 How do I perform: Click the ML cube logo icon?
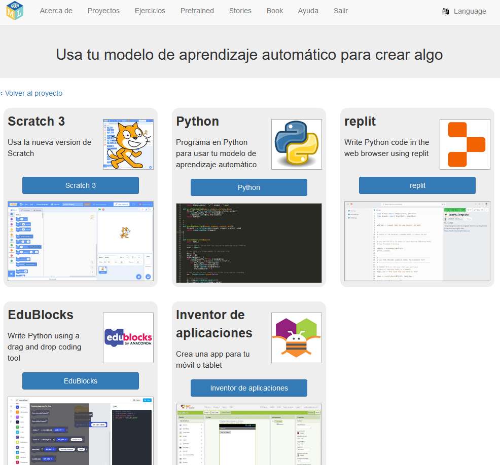pyautogui.click(x=15, y=11)
